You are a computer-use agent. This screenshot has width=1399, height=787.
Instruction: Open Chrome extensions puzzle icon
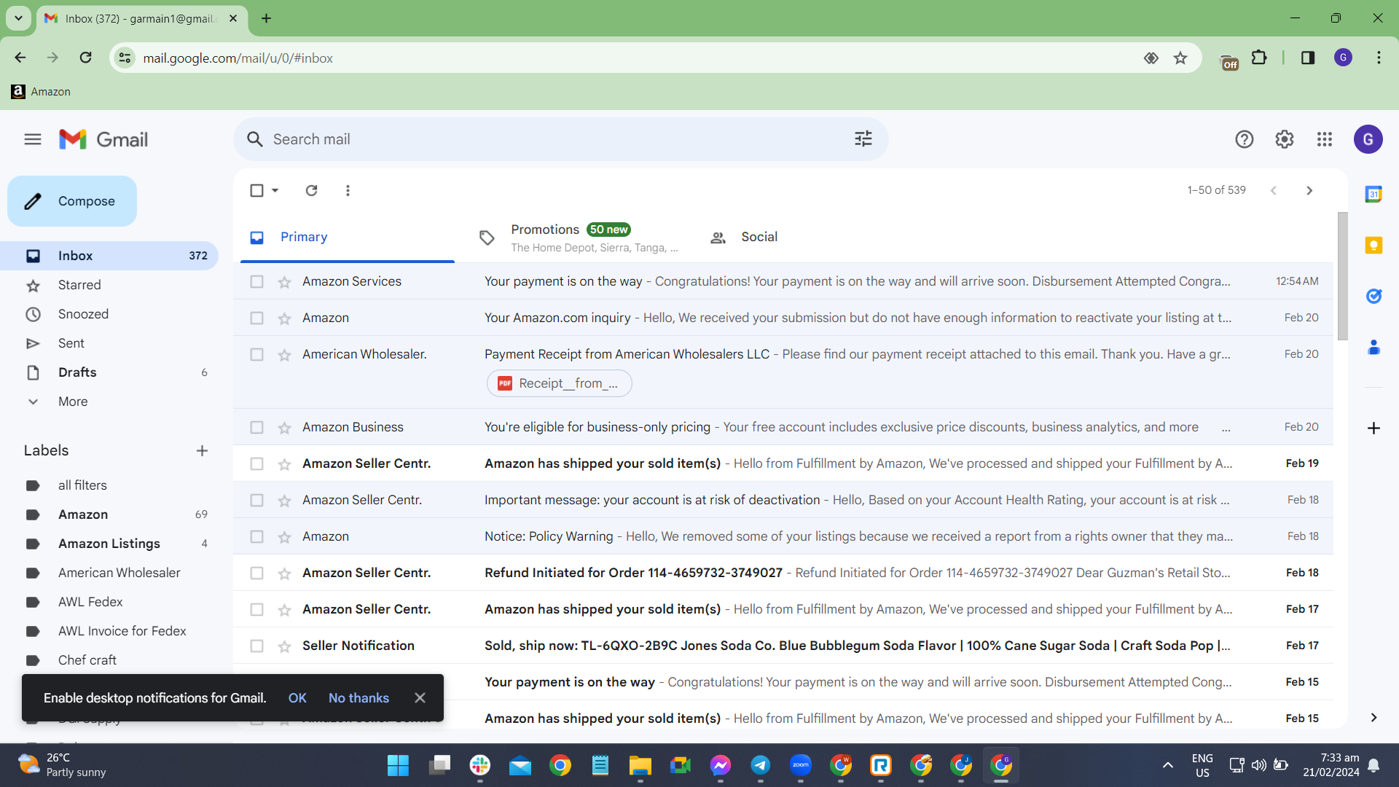click(x=1259, y=58)
